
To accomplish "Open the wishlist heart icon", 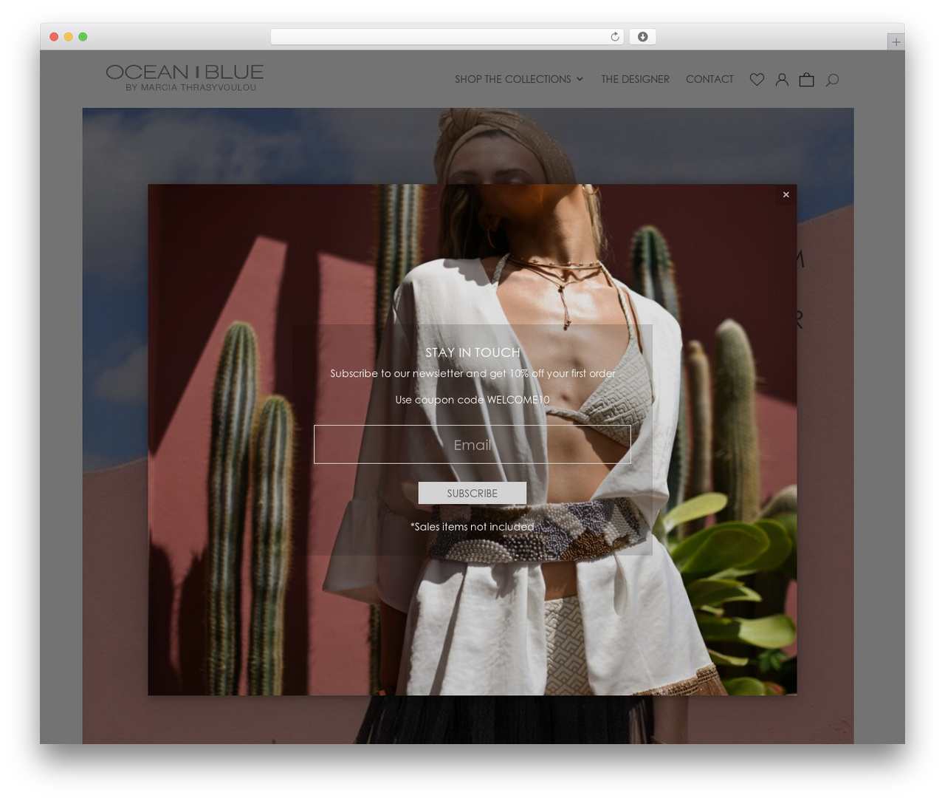I will 757,79.
